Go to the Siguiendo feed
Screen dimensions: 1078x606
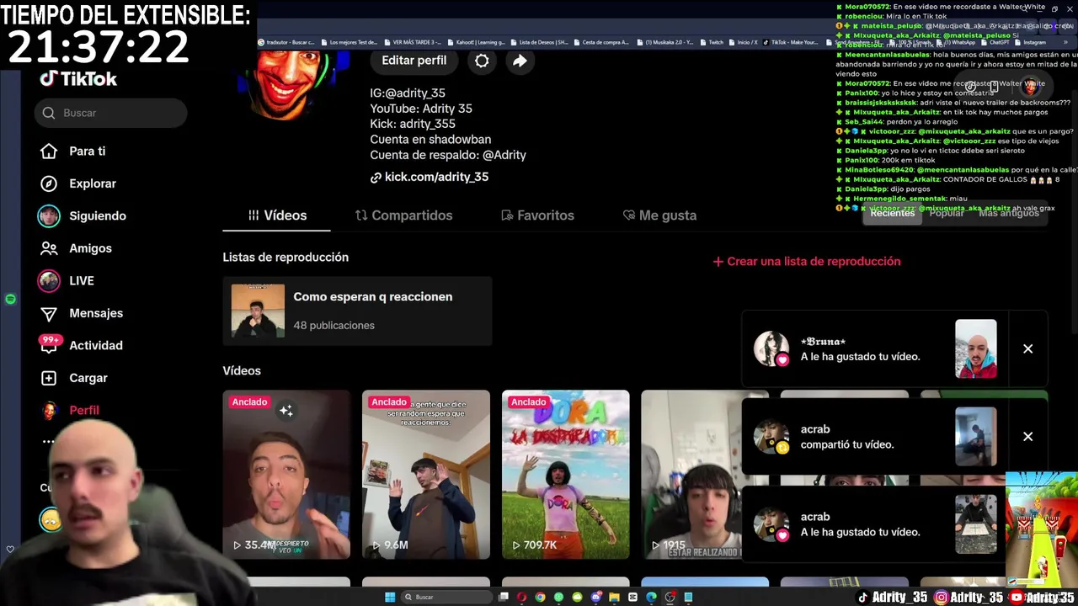[84, 215]
